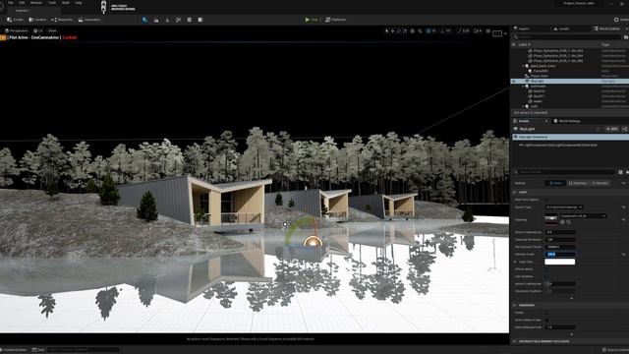
Task: Open the Content toolbar dropdown
Action: [x=37, y=20]
